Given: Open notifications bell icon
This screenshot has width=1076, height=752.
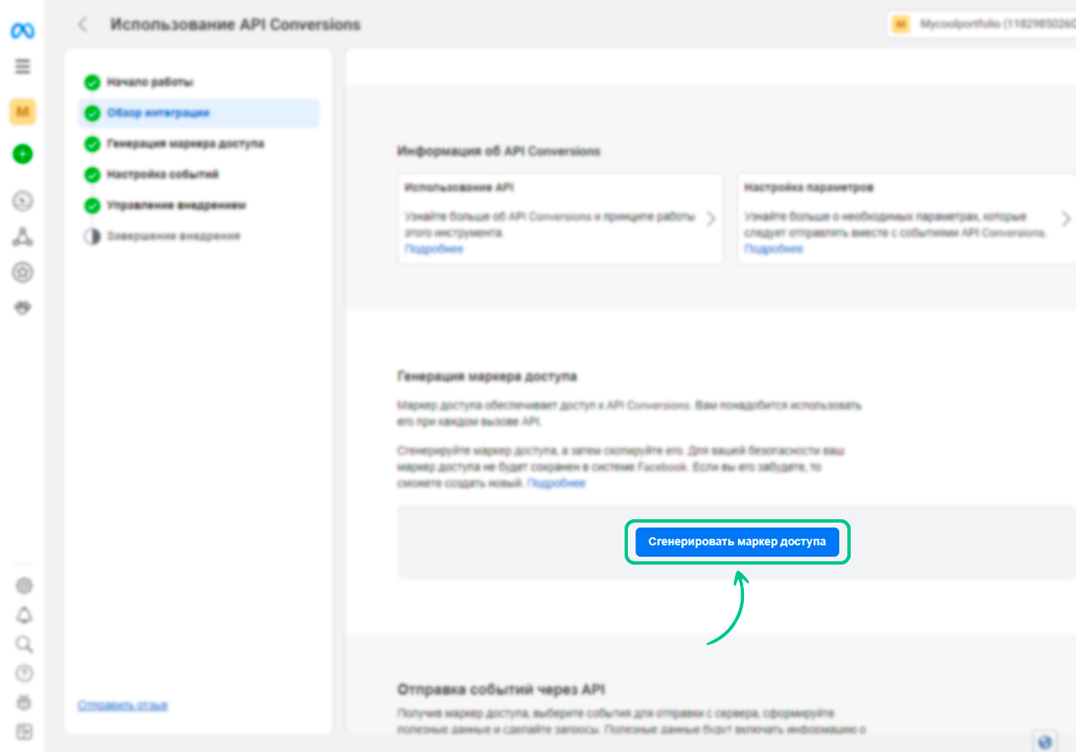Looking at the screenshot, I should 24,615.
